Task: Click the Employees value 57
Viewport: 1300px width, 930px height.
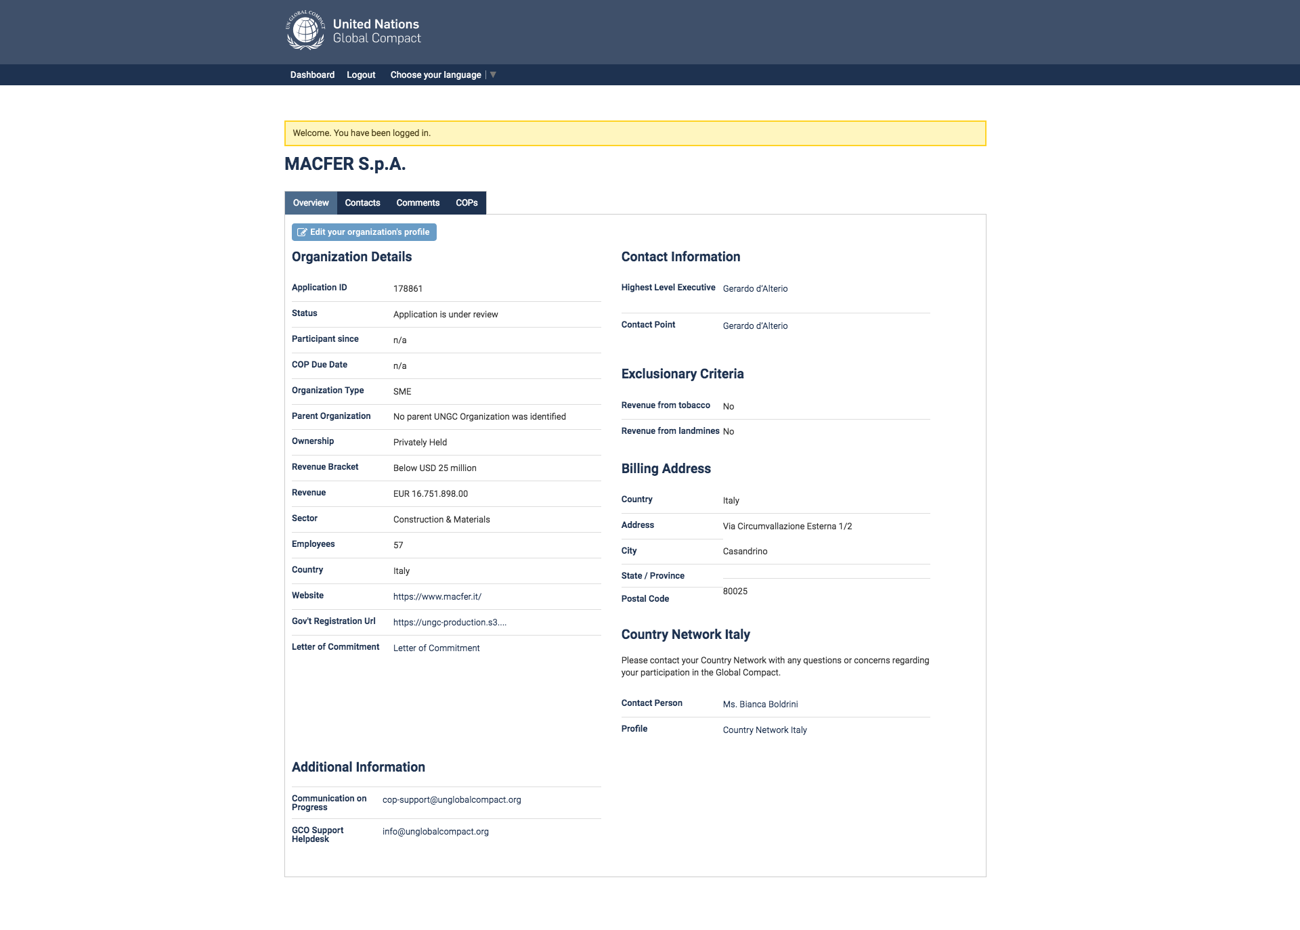Action: [x=398, y=546]
